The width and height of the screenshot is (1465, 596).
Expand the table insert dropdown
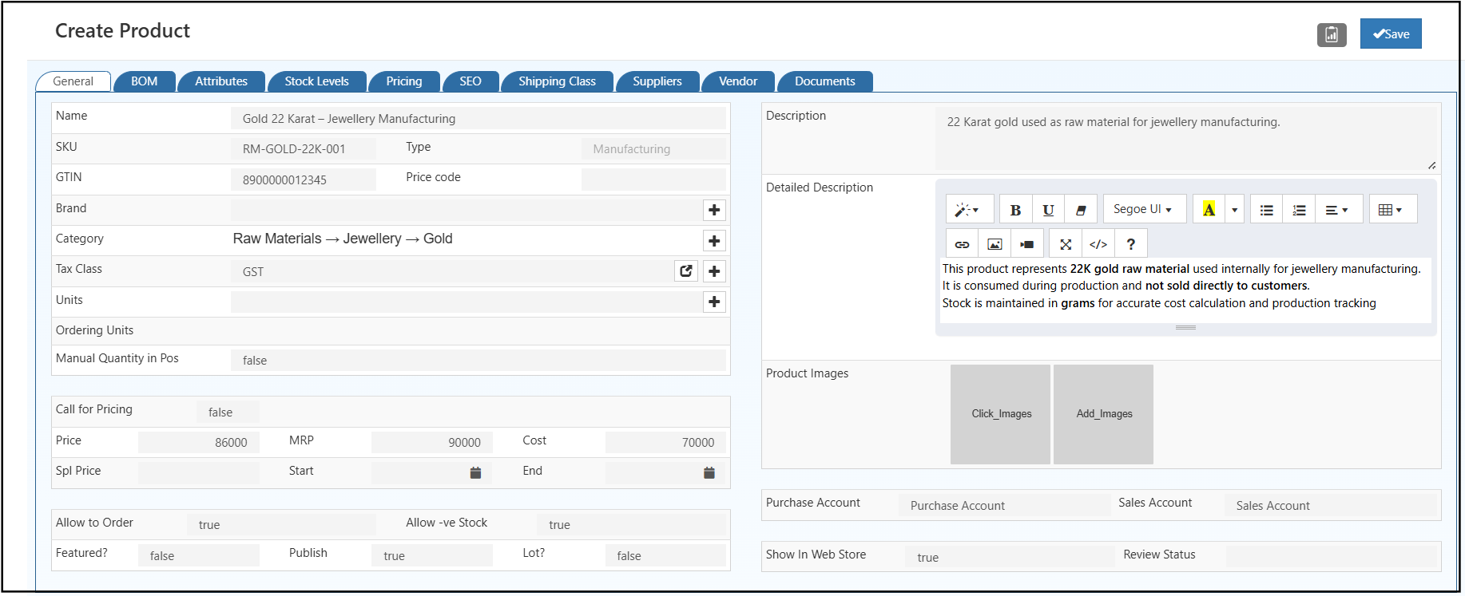(1392, 210)
